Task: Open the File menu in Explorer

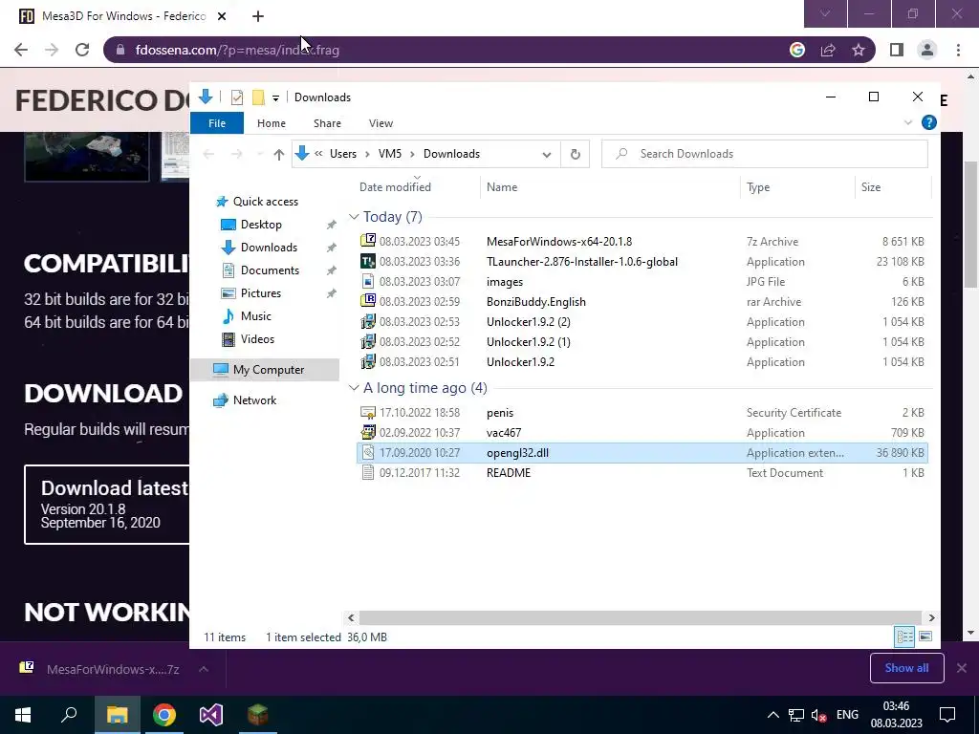Action: (217, 123)
